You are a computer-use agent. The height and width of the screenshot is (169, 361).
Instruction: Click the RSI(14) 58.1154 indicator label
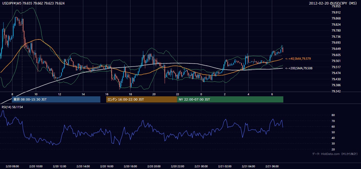[x=12, y=107]
